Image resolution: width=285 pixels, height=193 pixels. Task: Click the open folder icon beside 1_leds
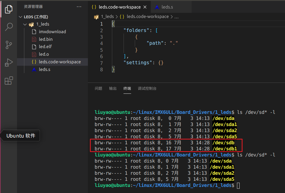[x=31, y=24]
